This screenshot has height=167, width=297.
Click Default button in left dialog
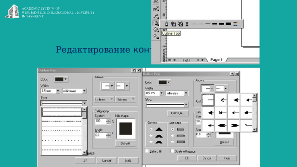pos(125,143)
